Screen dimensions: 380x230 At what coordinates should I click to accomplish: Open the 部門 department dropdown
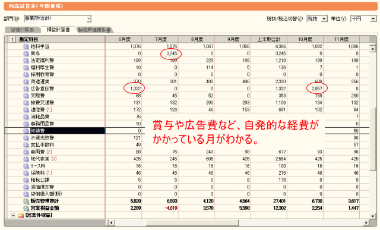[x=89, y=18]
